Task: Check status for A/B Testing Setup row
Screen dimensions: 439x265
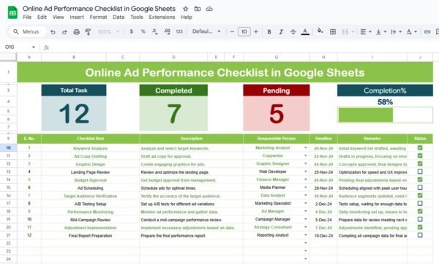Action: click(420, 203)
